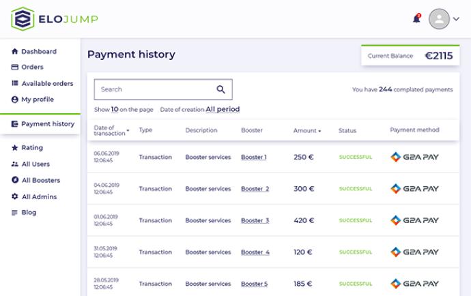This screenshot has height=296, width=471.
Task: Click the notification bell icon
Action: point(416,19)
